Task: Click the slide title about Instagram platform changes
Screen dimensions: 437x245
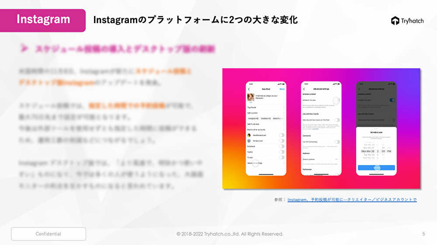Action: (195, 20)
